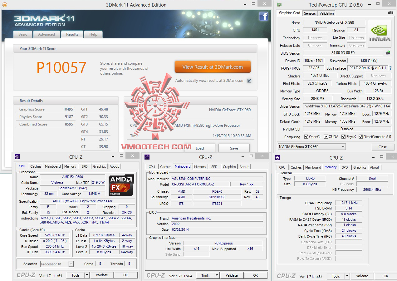Open CPU tab in CPU-Z Memory window
Viewport: 397px width, 281px height.
tap(282, 167)
